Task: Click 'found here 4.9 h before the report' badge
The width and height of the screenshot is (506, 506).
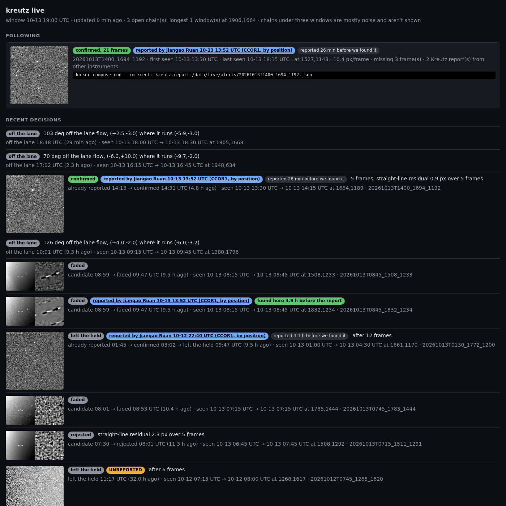Action: (x=300, y=301)
